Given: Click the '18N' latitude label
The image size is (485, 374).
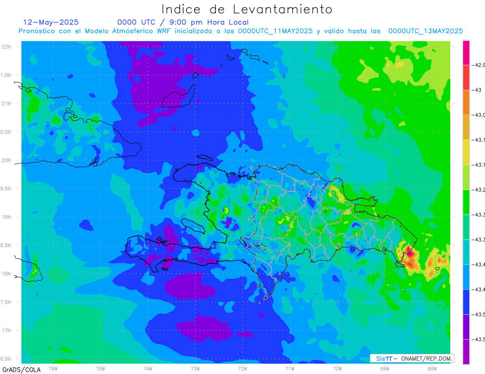Looking at the screenshot, I should coord(6,274).
